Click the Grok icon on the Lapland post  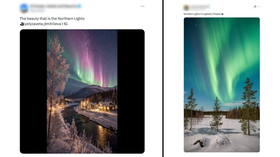point(255,6)
